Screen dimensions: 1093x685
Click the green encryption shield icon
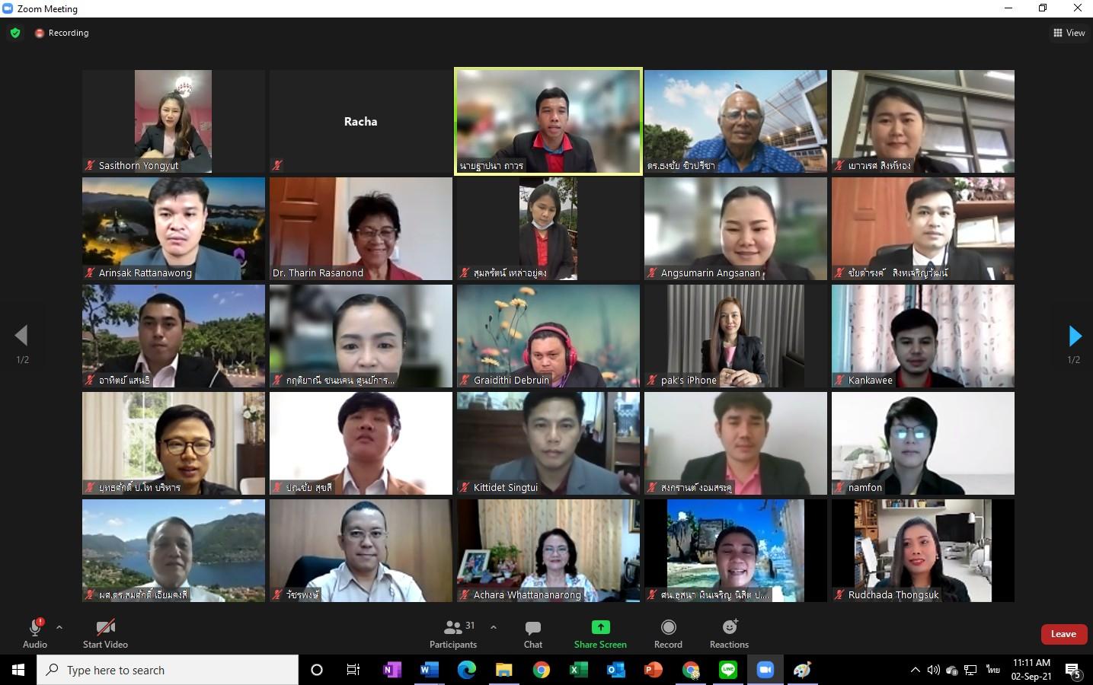[x=15, y=33]
